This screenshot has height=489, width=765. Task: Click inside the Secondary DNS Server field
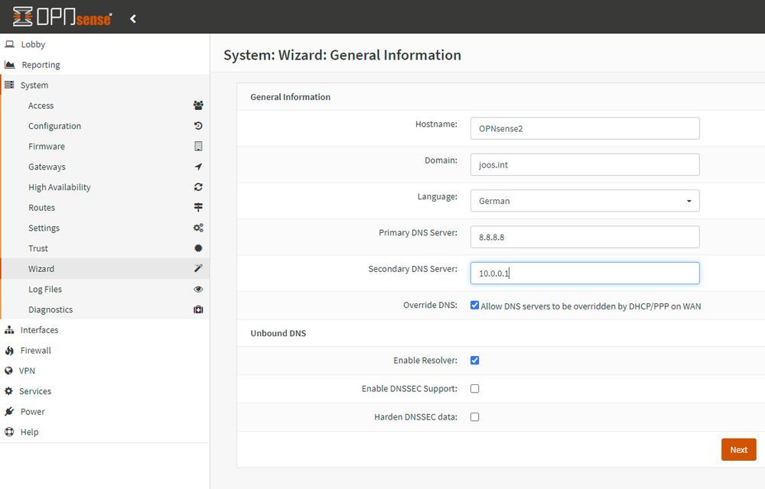tap(584, 273)
